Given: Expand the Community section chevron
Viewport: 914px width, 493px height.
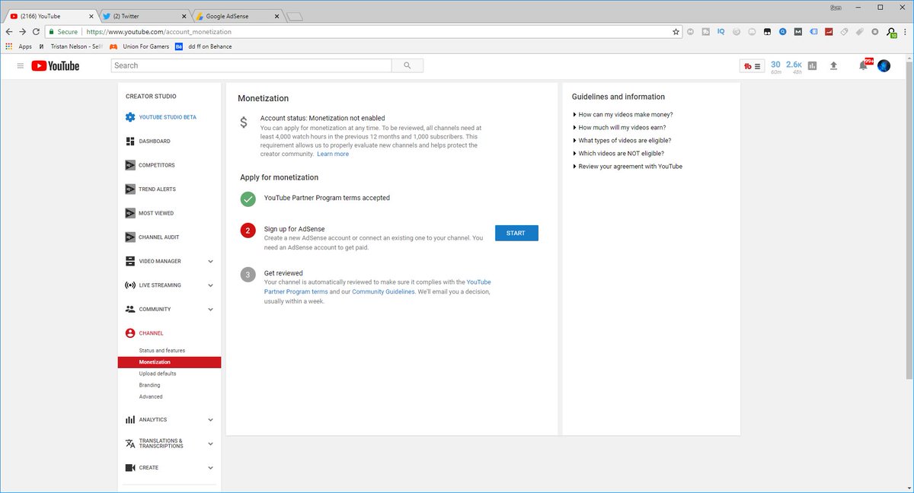Looking at the screenshot, I should [x=210, y=310].
